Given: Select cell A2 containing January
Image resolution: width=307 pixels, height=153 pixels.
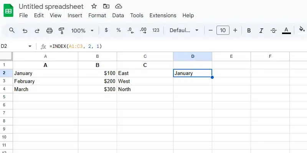Looking at the screenshot, I should (x=45, y=73).
